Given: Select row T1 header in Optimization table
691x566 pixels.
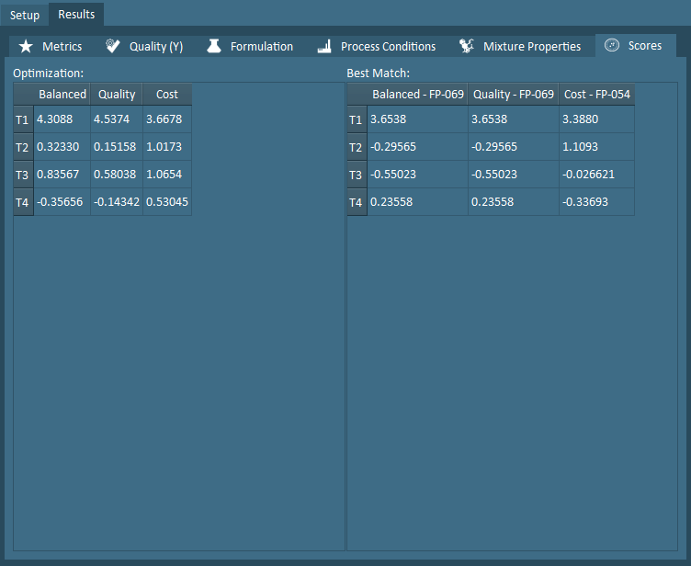Looking at the screenshot, I should pos(23,119).
